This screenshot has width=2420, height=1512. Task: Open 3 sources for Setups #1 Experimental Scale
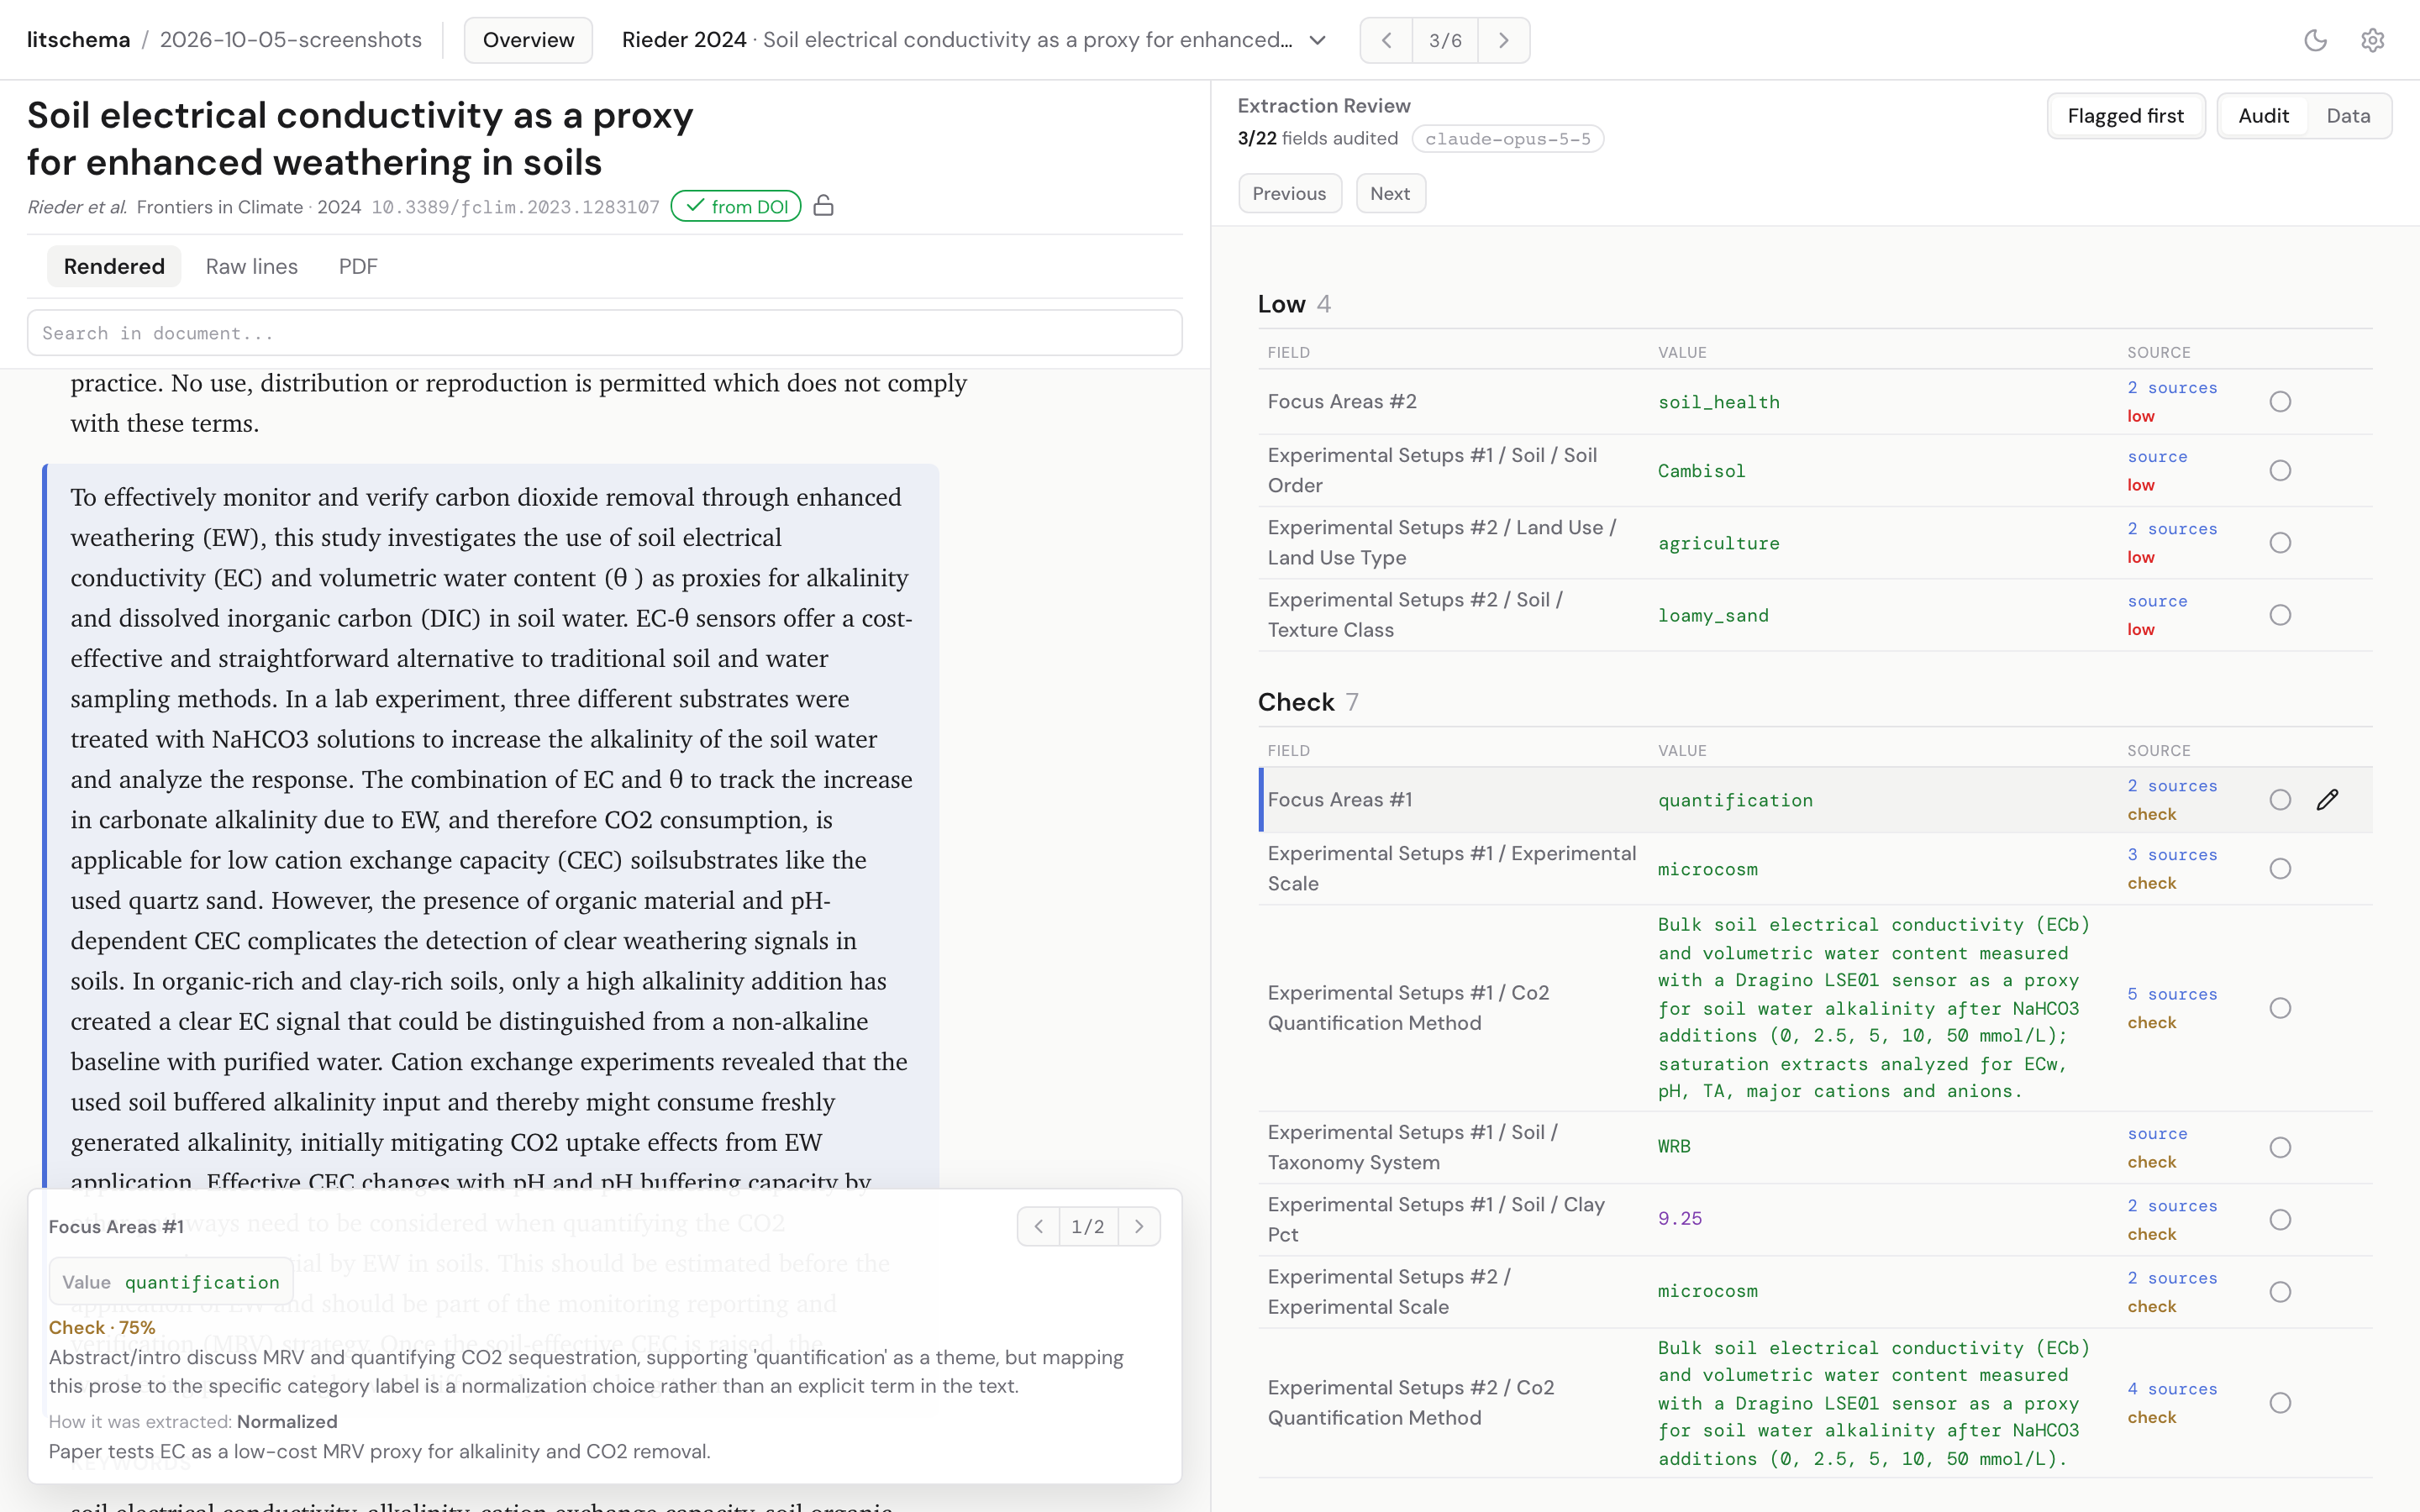[x=2172, y=854]
